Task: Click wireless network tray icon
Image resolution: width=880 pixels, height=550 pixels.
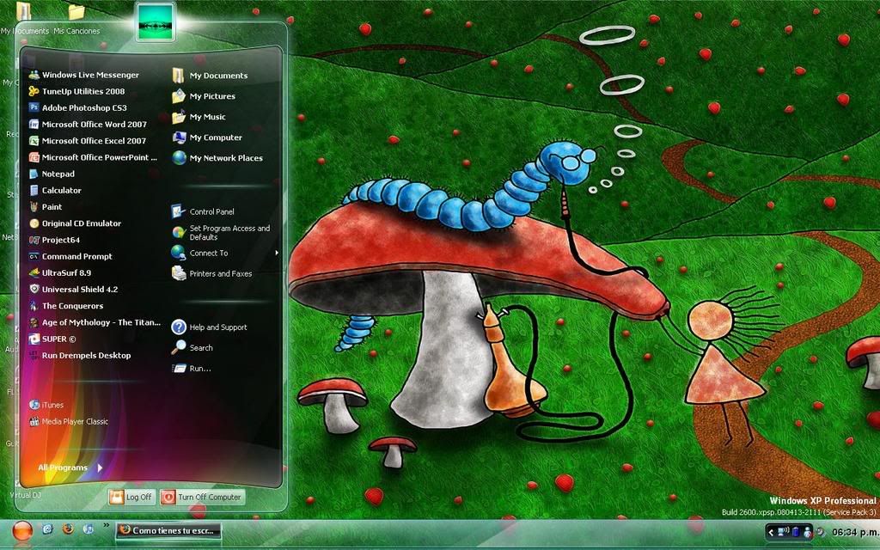Action: click(783, 531)
